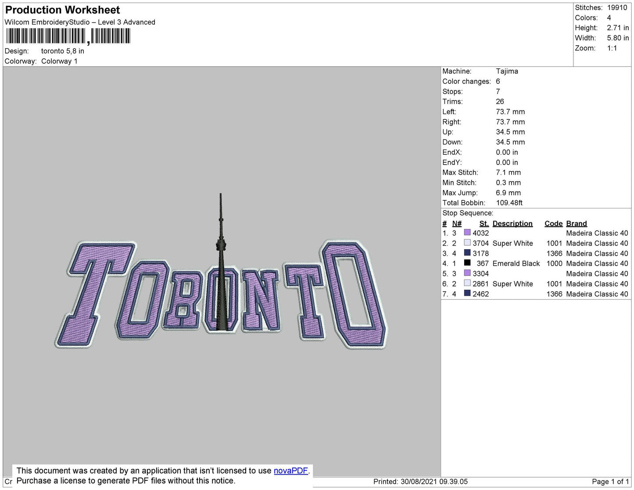Viewport: 634px width, 490px height.
Task: Click the Stops value 7
Action: coord(498,91)
